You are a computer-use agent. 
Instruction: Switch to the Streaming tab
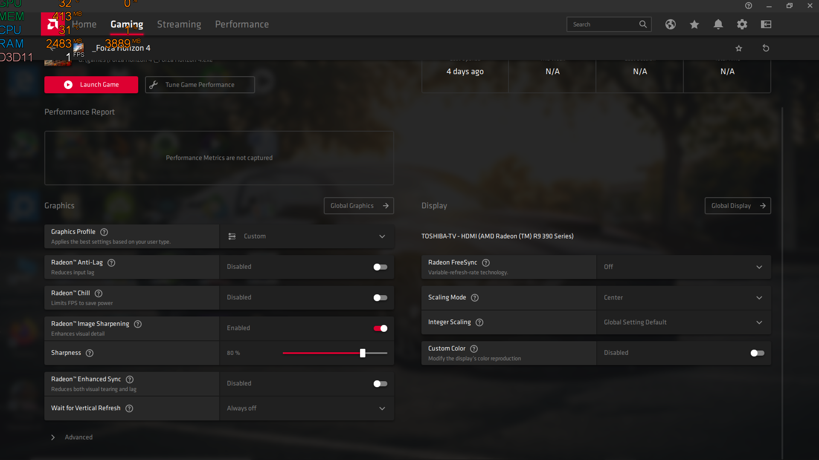pos(179,24)
